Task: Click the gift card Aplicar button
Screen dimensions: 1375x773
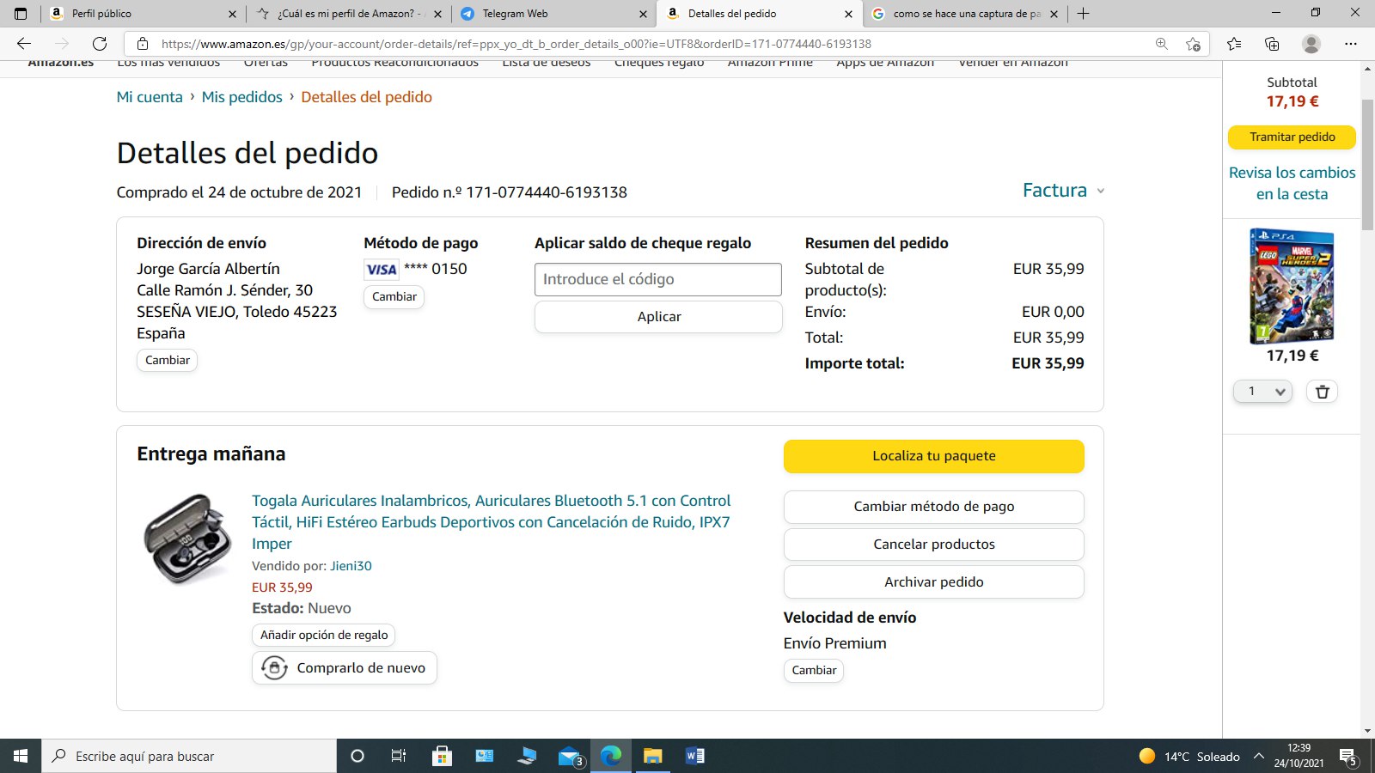Action: 658,317
